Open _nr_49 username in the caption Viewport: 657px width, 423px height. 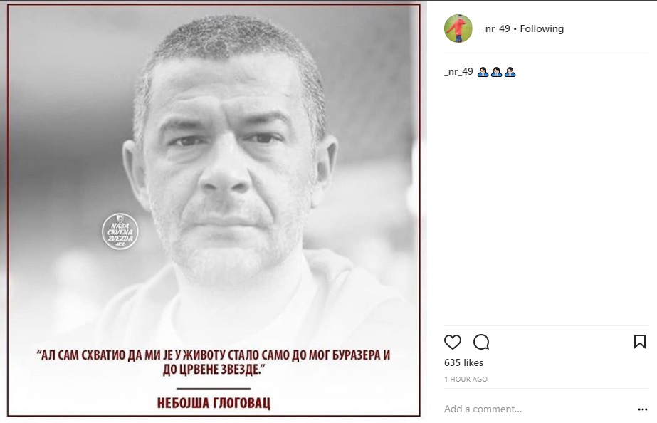[x=458, y=72]
